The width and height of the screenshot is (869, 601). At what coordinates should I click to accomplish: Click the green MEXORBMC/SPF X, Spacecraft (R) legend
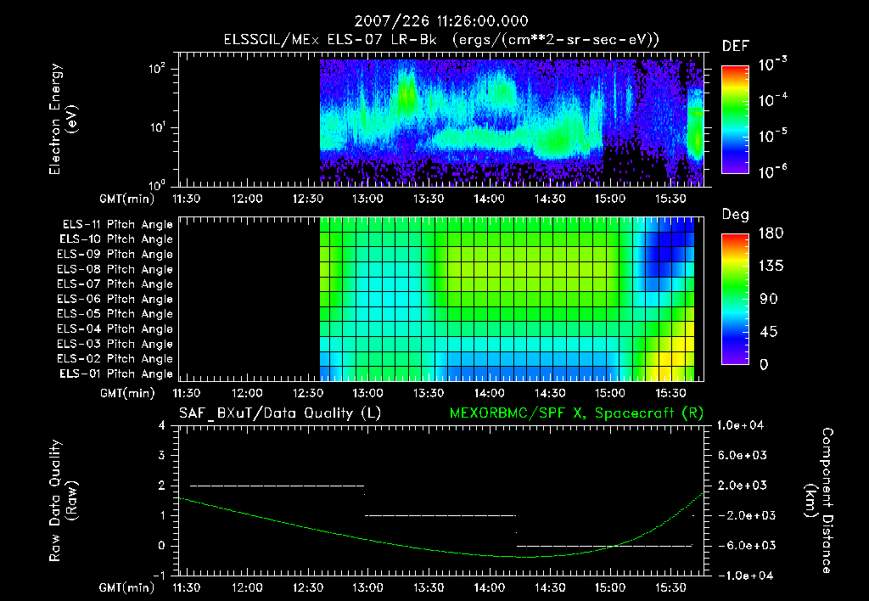pos(576,413)
